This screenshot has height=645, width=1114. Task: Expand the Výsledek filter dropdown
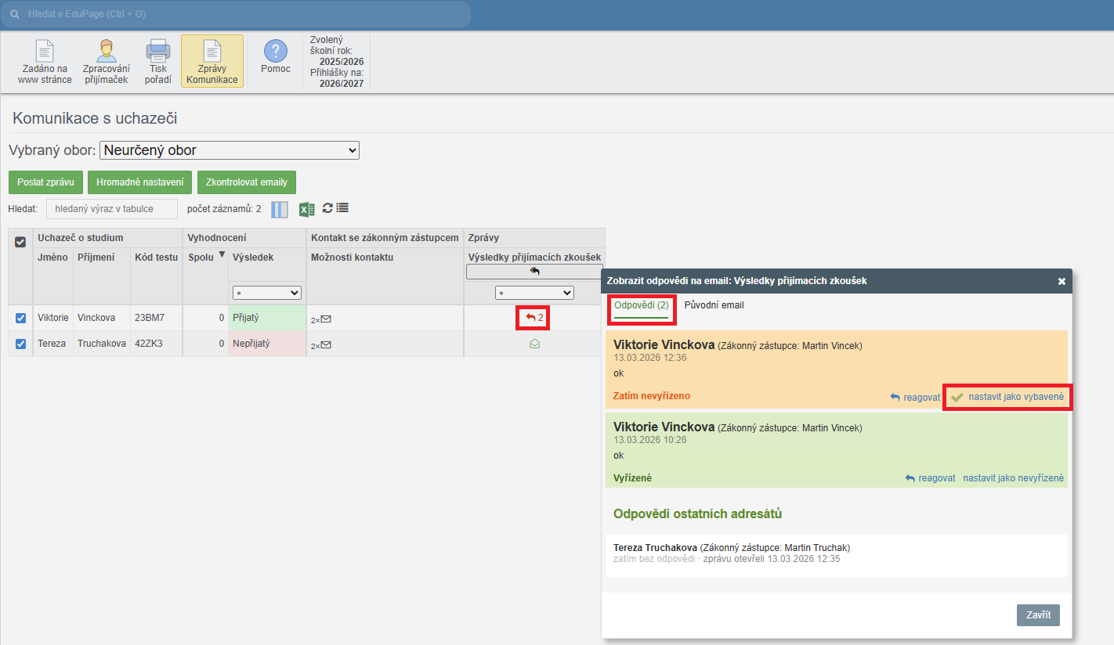267,293
